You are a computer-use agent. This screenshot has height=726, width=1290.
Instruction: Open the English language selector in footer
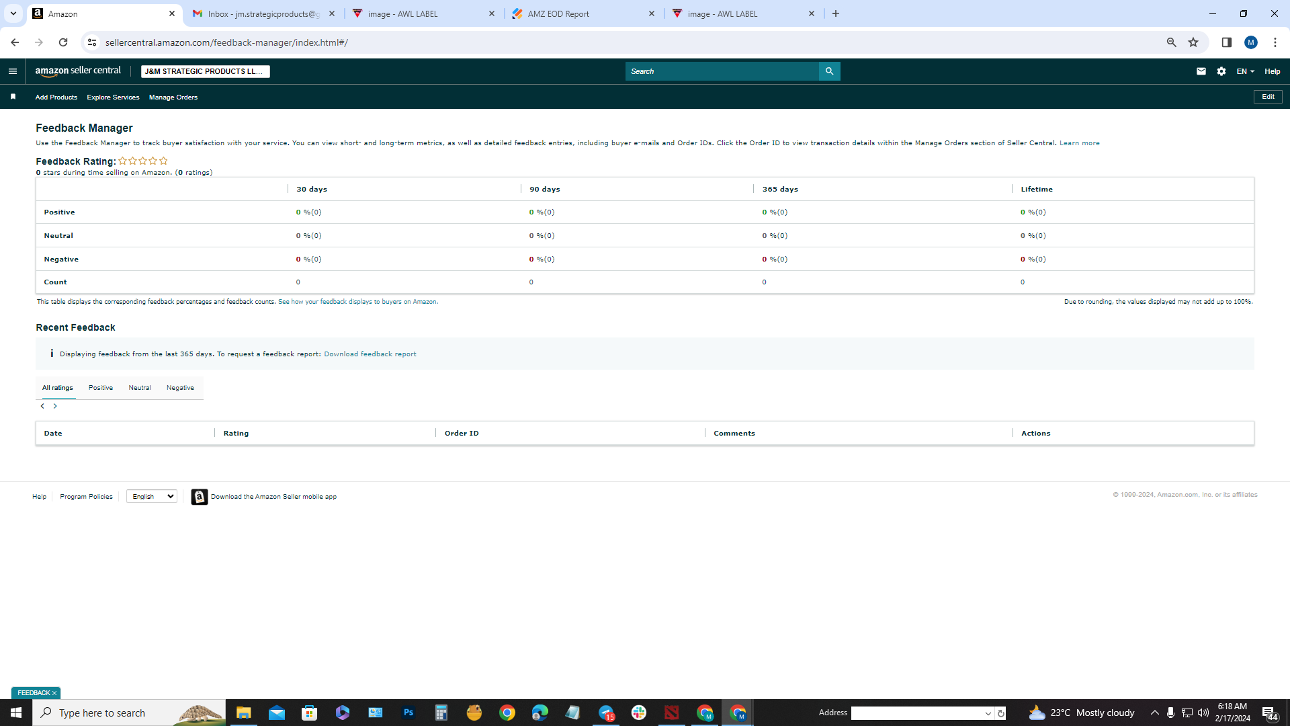point(152,497)
